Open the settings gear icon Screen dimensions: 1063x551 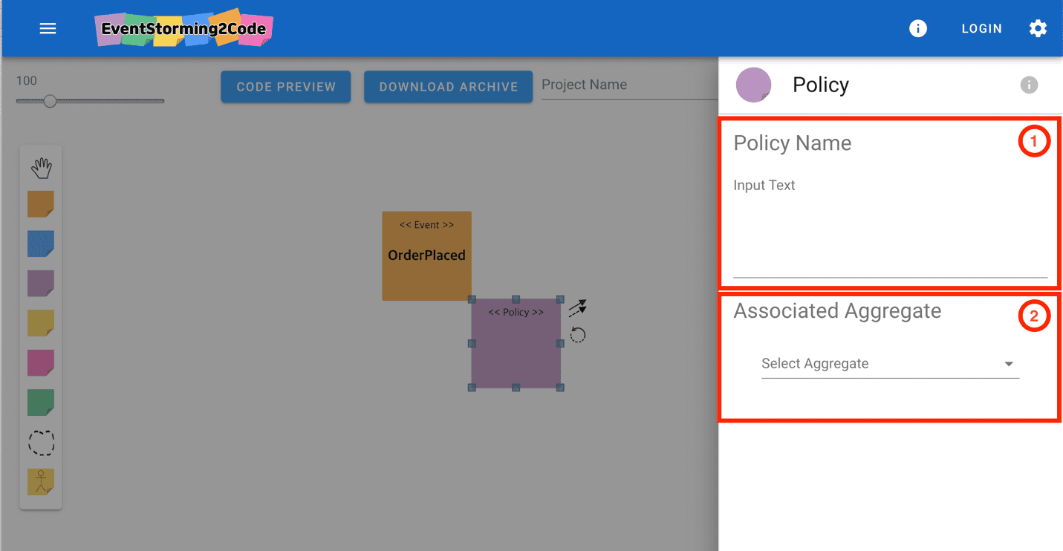pyautogui.click(x=1038, y=28)
